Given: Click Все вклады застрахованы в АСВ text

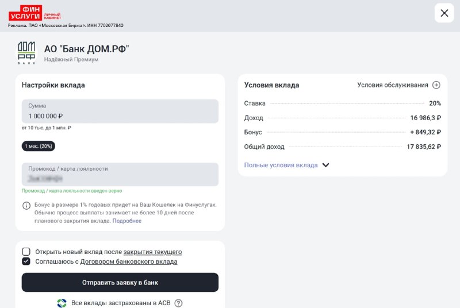Looking at the screenshot, I should pos(121,303).
